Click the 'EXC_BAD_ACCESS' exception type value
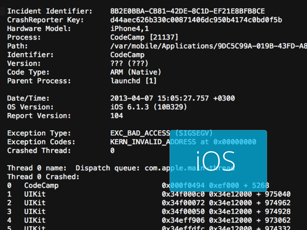This screenshot has height=230, width=307. [140, 133]
